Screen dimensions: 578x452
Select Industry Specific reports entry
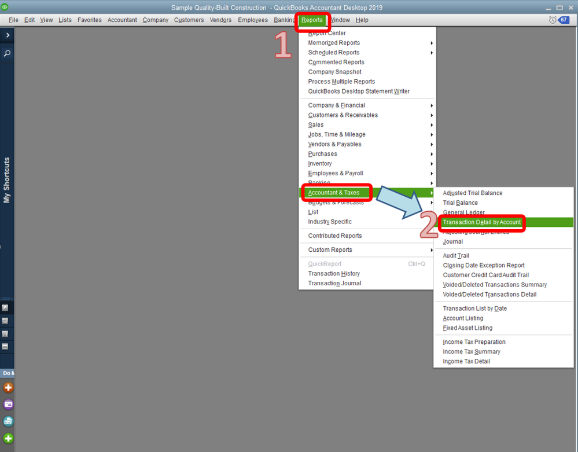pos(330,222)
